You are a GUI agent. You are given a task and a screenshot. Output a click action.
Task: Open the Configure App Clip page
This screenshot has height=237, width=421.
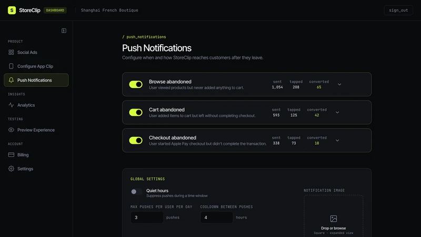click(x=36, y=66)
